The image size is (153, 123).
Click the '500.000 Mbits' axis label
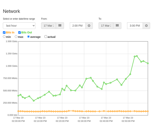coord(10,91)
